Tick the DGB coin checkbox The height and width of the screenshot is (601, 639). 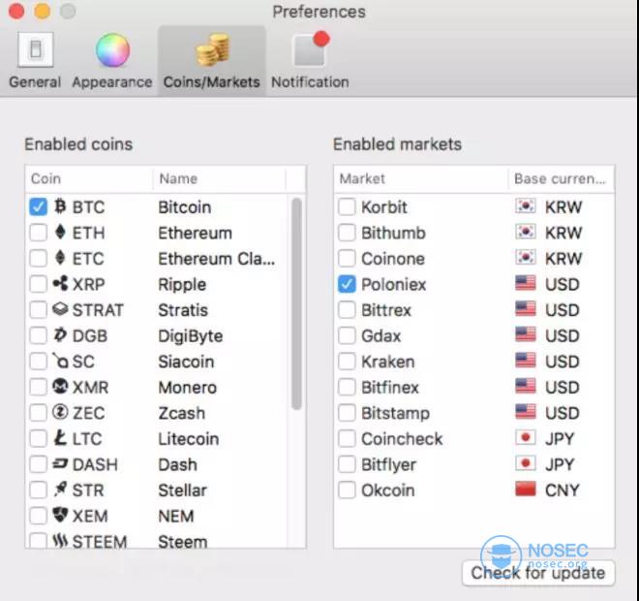click(39, 335)
